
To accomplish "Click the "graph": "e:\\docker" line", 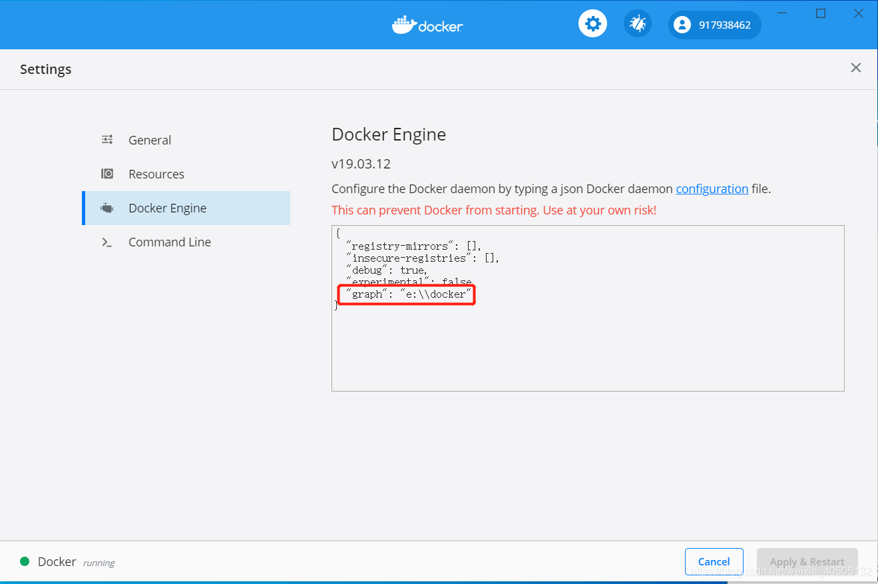I will point(409,294).
